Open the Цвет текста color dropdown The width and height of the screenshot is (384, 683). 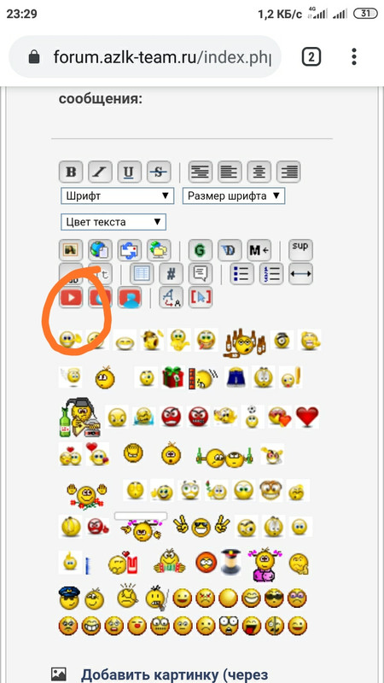[113, 222]
